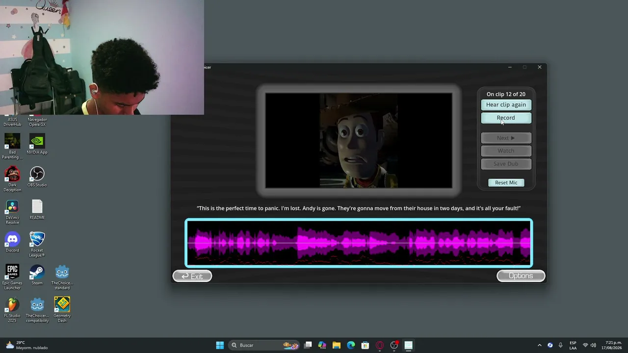Open Wi-Fi network settings in tray
The height and width of the screenshot is (353, 628).
coord(585,345)
